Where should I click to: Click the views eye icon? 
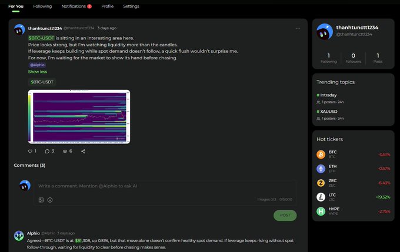(65, 152)
